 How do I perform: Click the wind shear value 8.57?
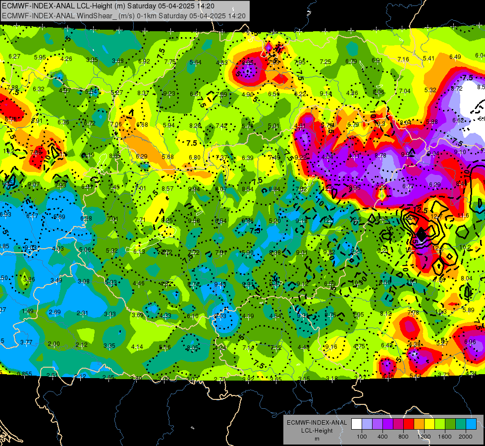pos(167,188)
